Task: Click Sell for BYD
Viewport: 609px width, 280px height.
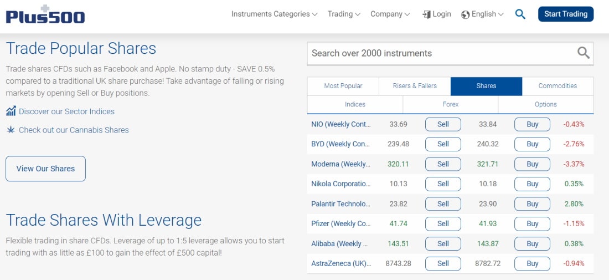Action: [x=443, y=144]
